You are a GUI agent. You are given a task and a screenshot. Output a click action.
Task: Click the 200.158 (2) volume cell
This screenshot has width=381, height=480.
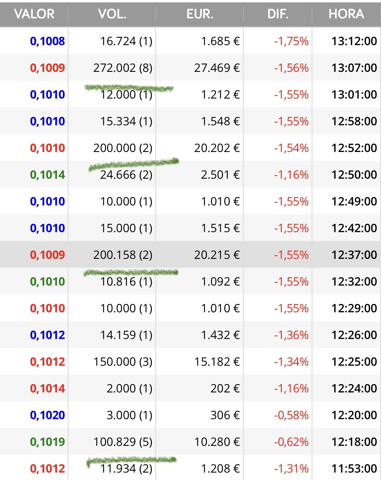(123, 255)
